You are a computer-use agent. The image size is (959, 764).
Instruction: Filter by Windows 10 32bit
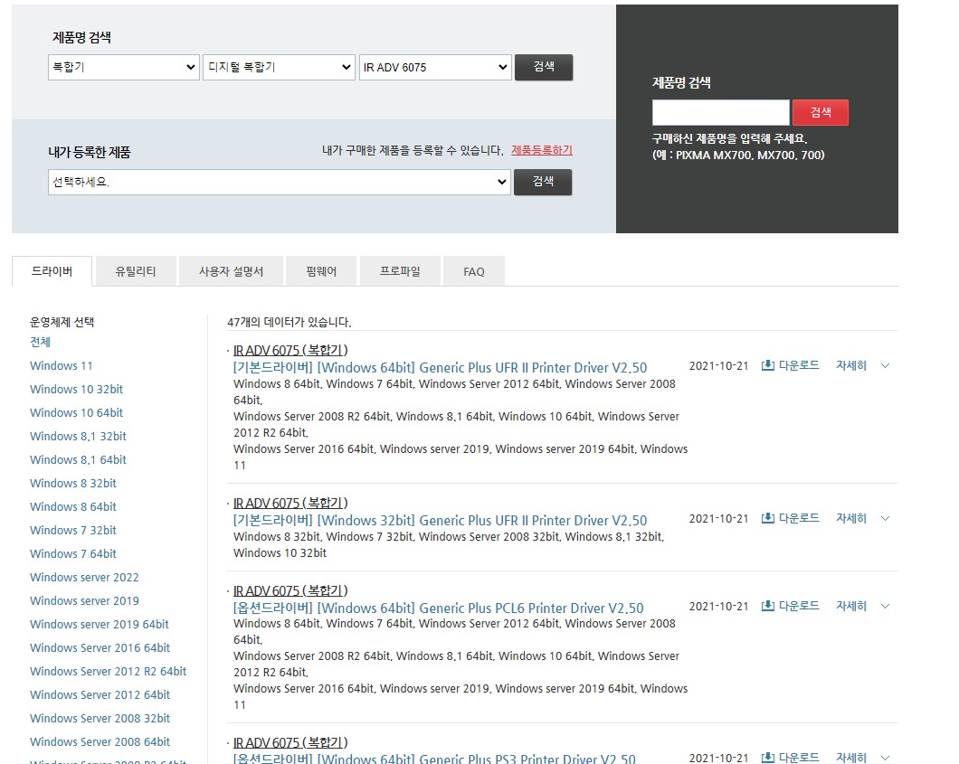77,390
